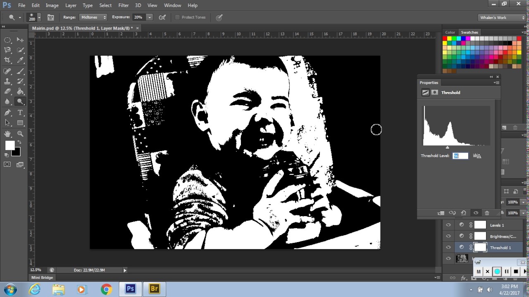Enable the Protect Tones checkbox

pyautogui.click(x=177, y=17)
